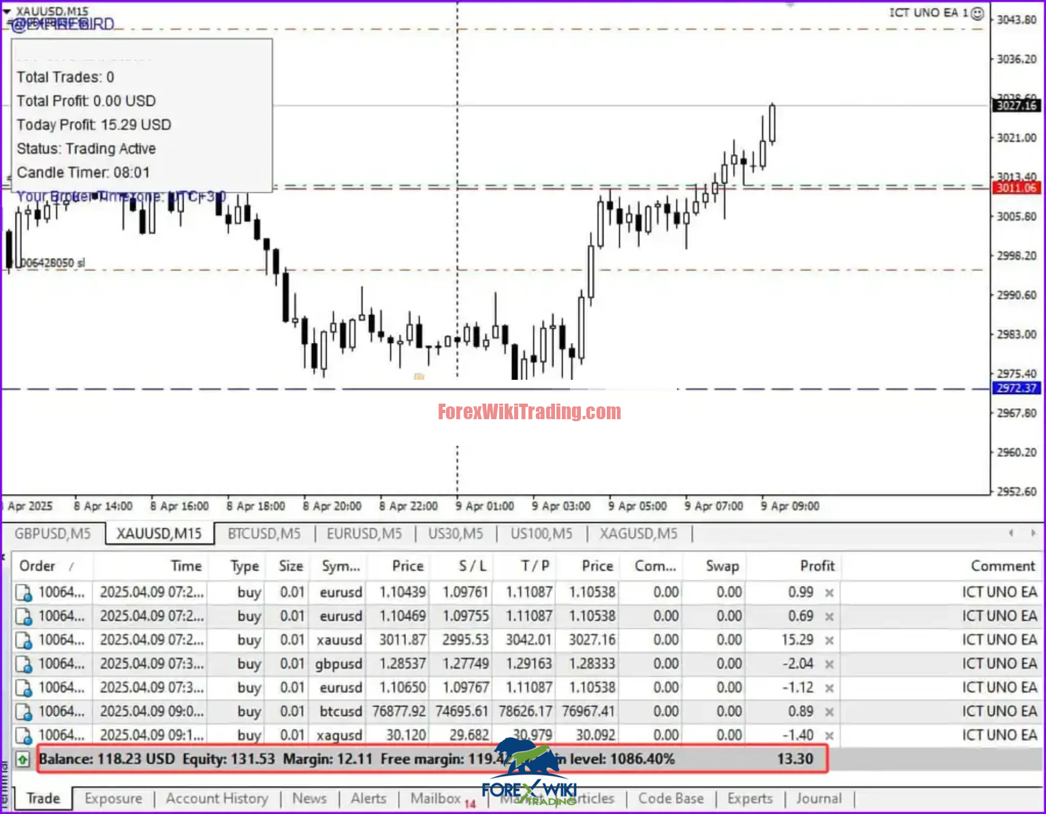Select the order icon of the eurusd 1.10650 row

24,688
